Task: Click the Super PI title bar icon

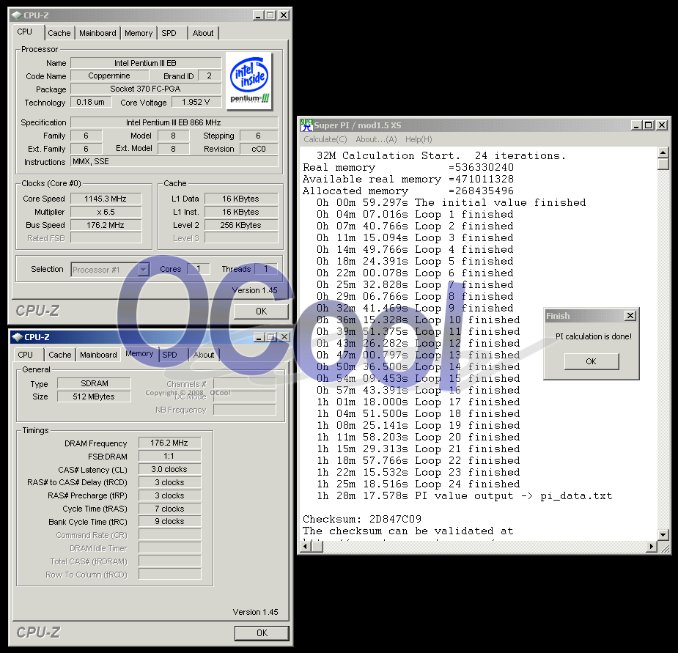Action: (306, 125)
